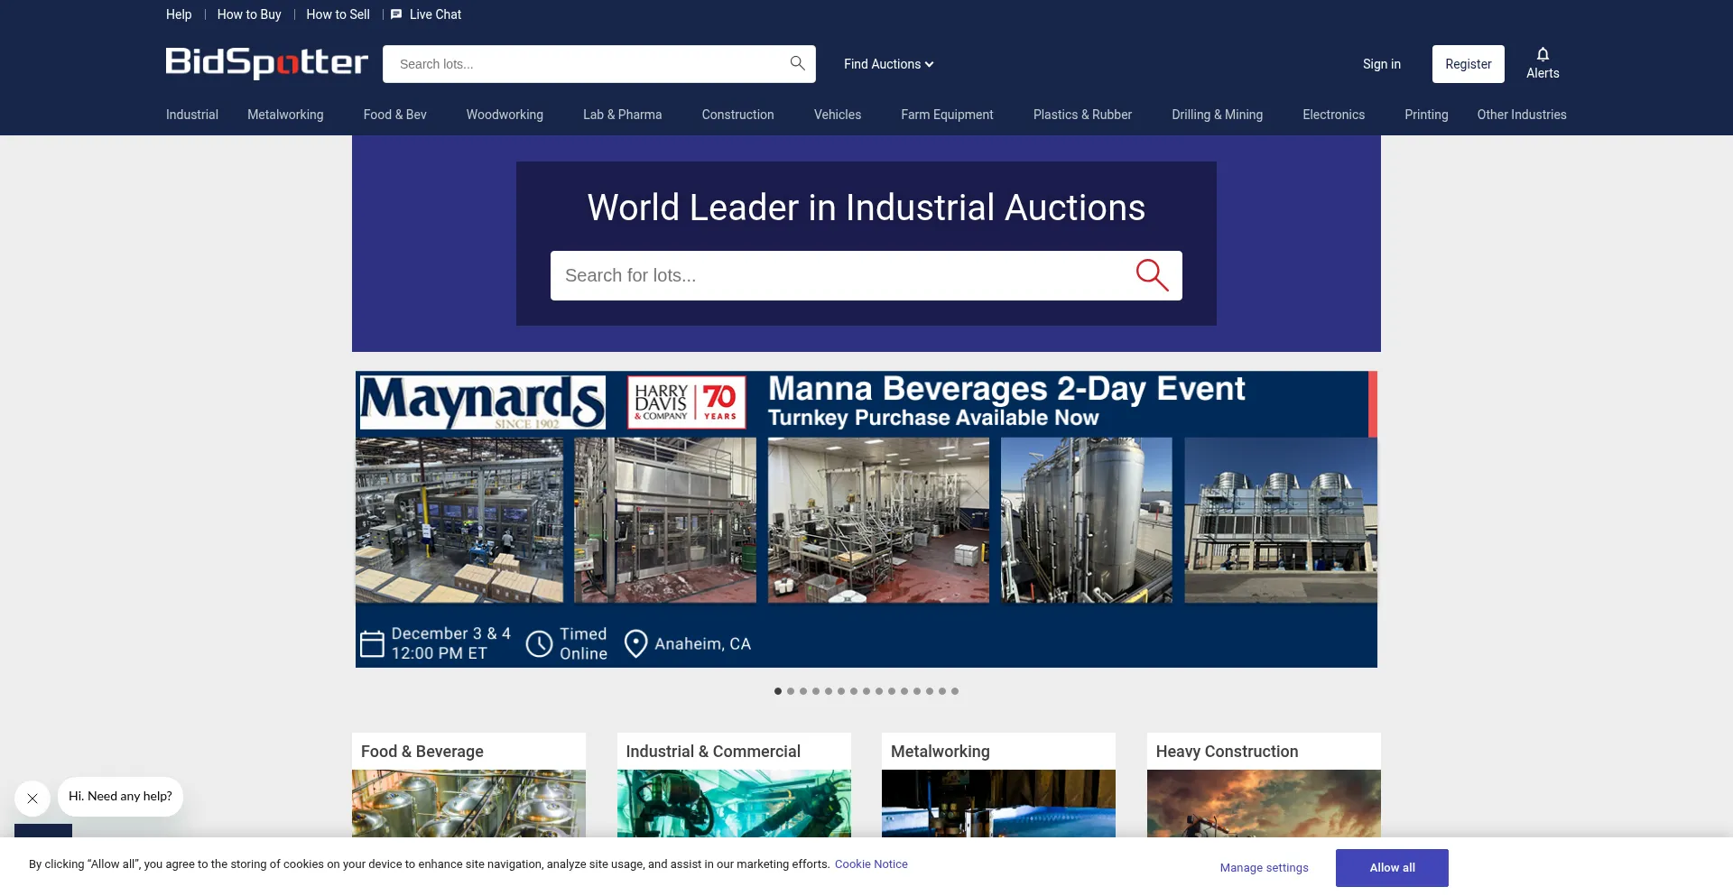1733x896 pixels.
Task: Click the BidSpotter logo
Action: click(266, 63)
